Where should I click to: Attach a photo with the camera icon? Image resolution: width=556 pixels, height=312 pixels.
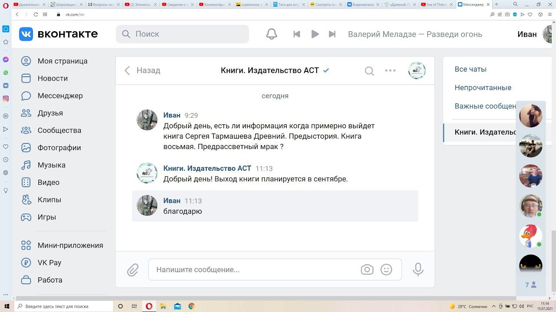coord(367,270)
